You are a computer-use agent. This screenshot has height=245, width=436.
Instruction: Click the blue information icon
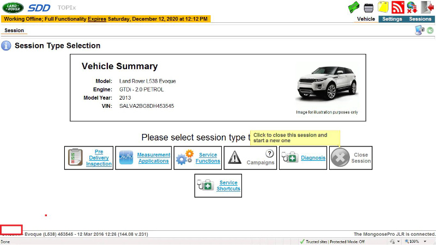point(6,46)
